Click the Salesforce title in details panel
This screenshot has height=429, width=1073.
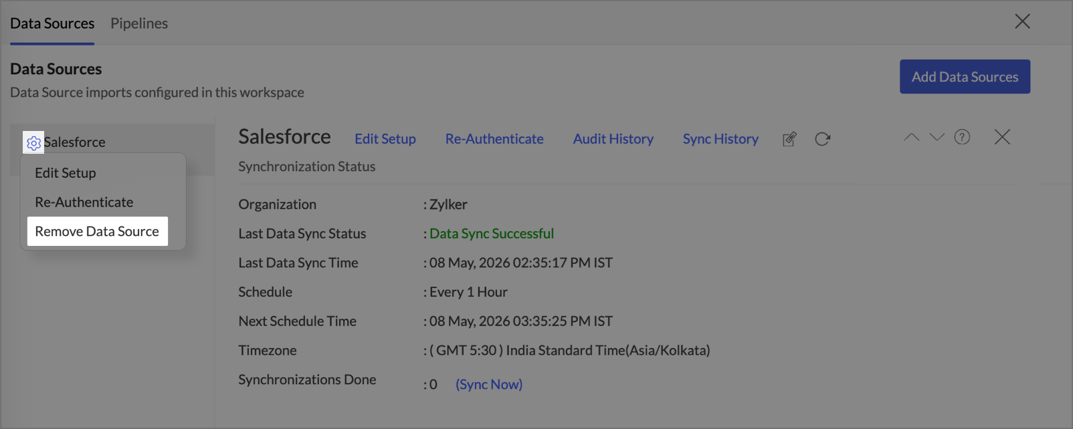click(285, 137)
